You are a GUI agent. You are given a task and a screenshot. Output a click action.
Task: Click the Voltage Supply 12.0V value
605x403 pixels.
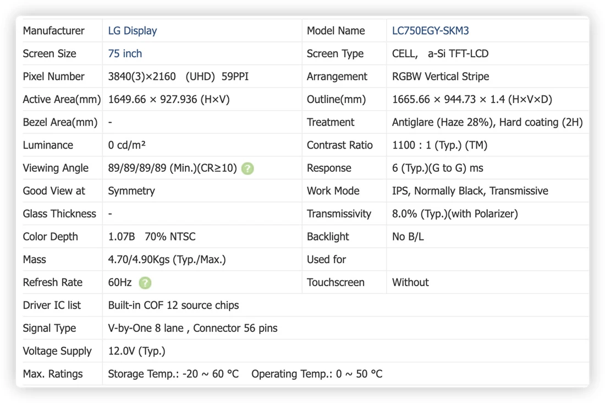[x=136, y=351]
